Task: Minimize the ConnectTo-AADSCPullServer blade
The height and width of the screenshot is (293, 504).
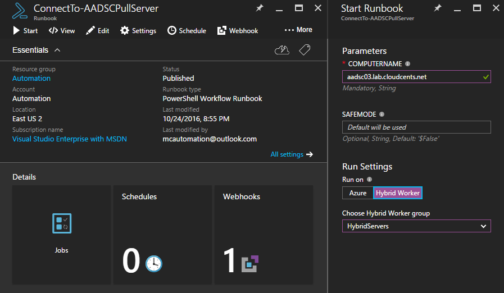Action: 279,10
